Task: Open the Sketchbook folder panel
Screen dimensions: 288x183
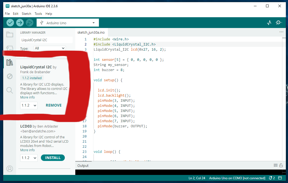Action: 10,34
